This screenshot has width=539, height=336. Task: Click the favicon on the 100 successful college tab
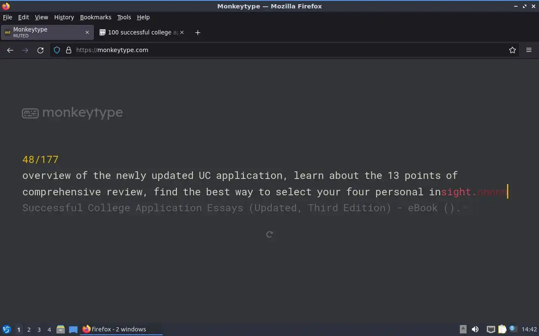pyautogui.click(x=102, y=32)
